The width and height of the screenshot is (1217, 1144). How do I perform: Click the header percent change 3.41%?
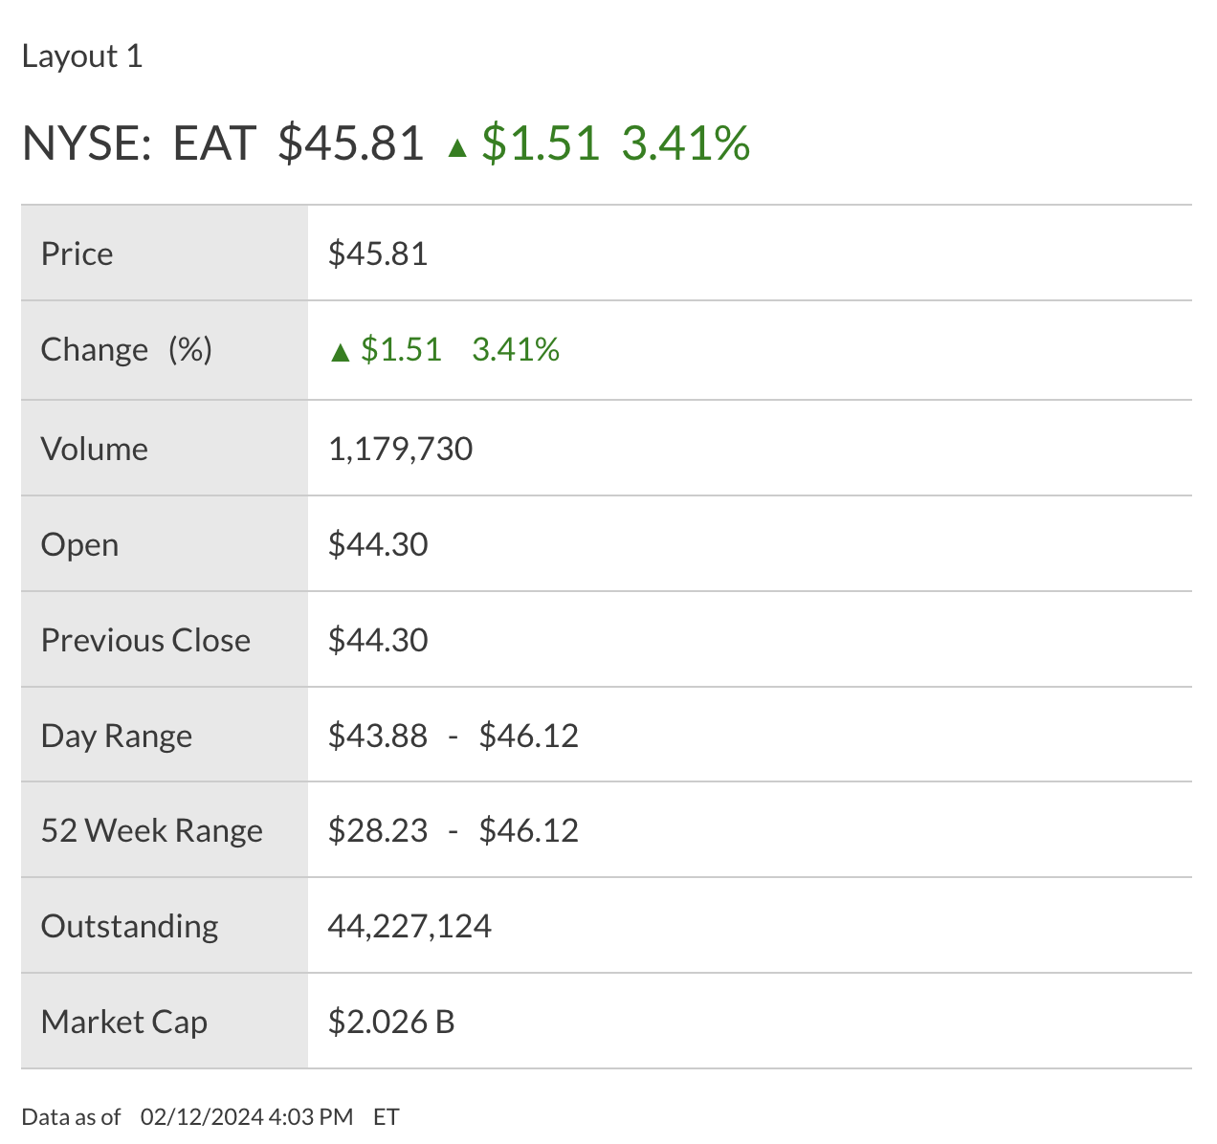tap(685, 143)
